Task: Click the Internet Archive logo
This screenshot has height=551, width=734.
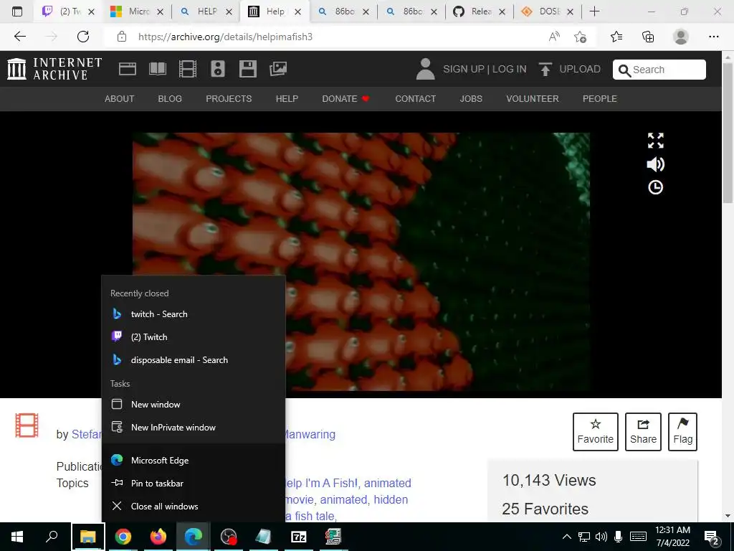Action: point(54,69)
